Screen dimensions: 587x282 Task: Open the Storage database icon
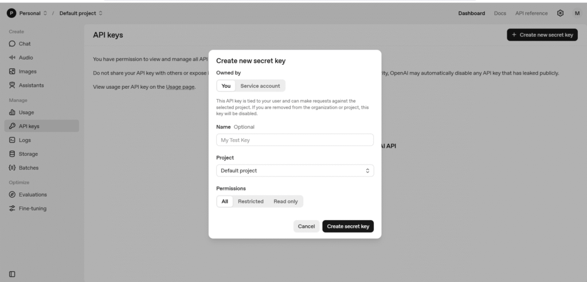pyautogui.click(x=12, y=154)
